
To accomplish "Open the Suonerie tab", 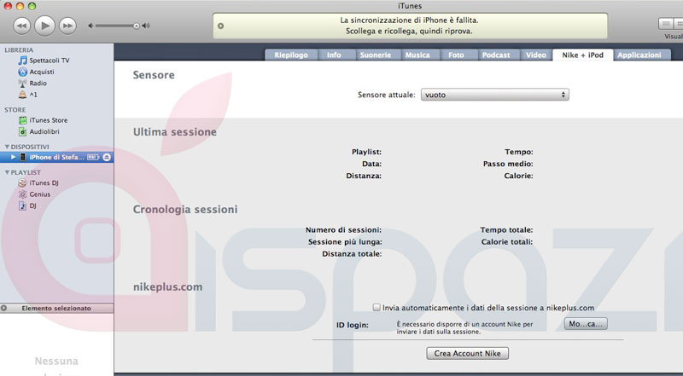I will pyautogui.click(x=376, y=55).
